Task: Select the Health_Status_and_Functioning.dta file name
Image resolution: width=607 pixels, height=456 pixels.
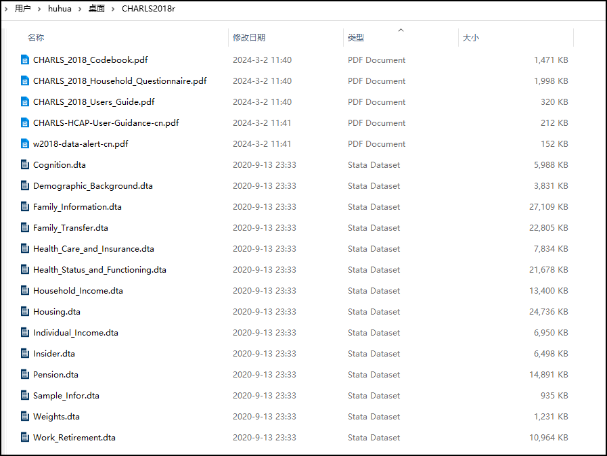Action: pos(99,270)
